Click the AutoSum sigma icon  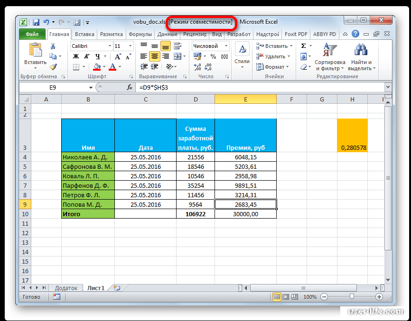pos(304,46)
